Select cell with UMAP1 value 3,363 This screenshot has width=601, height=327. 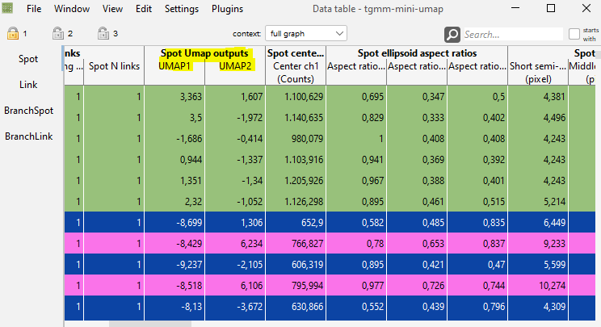click(x=174, y=97)
